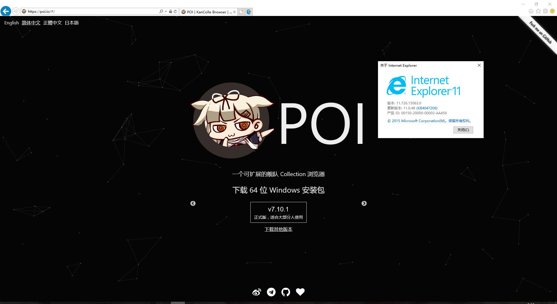Open Favorites with the star icon

(538, 11)
